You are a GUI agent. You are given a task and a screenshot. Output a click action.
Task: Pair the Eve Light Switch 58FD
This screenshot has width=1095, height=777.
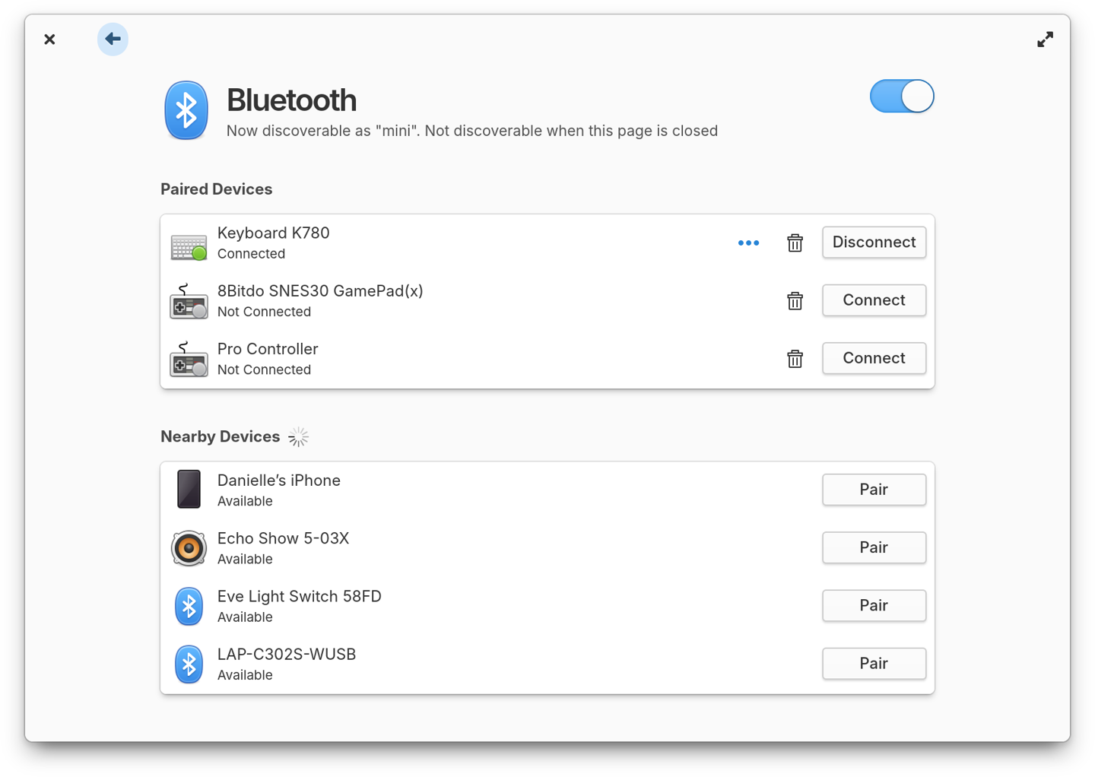point(874,605)
